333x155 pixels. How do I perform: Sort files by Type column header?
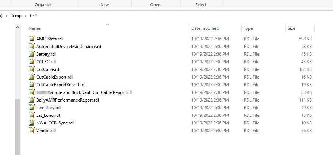248,28
